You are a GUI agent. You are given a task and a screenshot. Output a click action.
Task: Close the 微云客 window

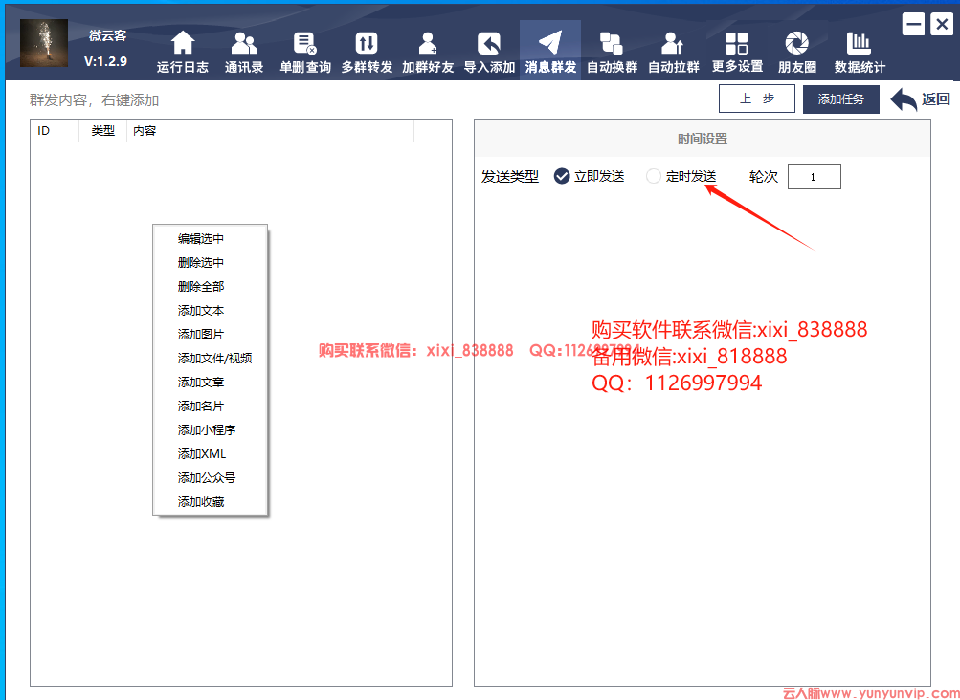pyautogui.click(x=942, y=25)
